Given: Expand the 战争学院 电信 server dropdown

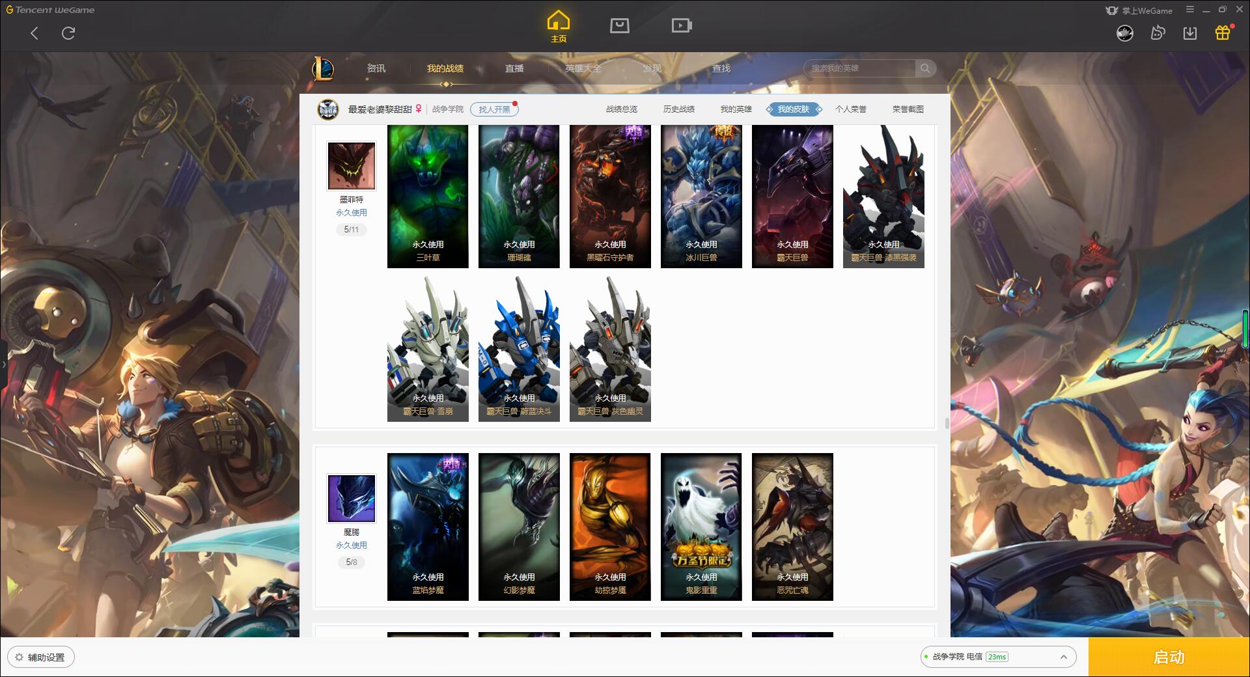Looking at the screenshot, I should [998, 657].
